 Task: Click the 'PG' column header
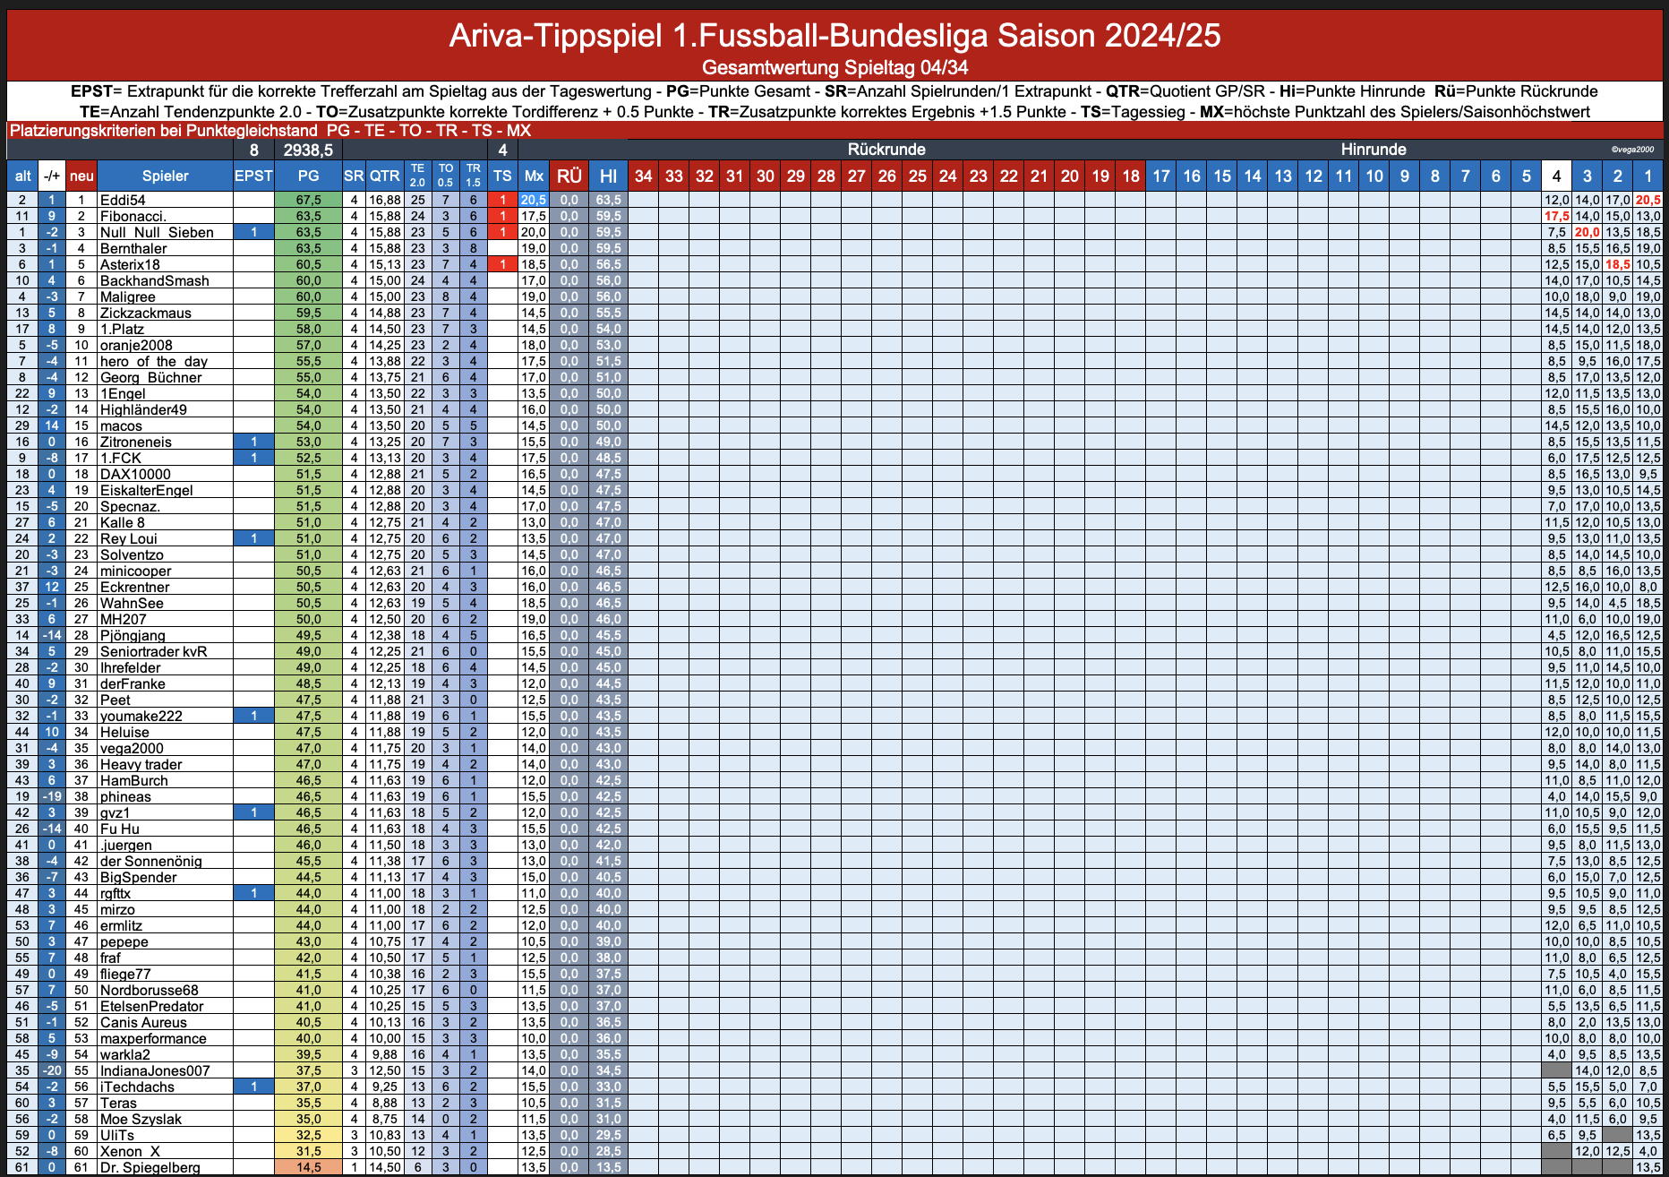(308, 176)
